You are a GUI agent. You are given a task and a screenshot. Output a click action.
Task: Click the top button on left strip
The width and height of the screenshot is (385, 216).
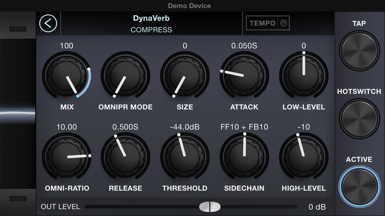click(18, 29)
